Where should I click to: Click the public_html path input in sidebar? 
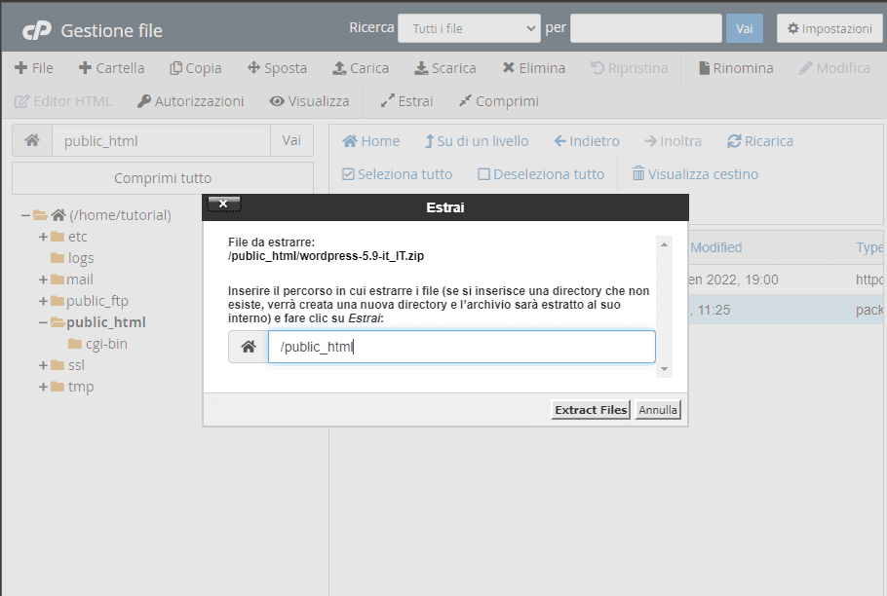point(161,140)
